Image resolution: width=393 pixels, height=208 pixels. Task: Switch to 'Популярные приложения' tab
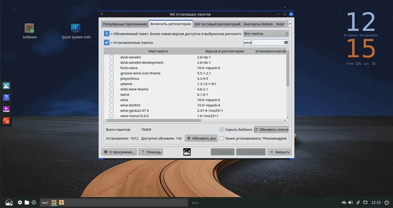tap(125, 24)
